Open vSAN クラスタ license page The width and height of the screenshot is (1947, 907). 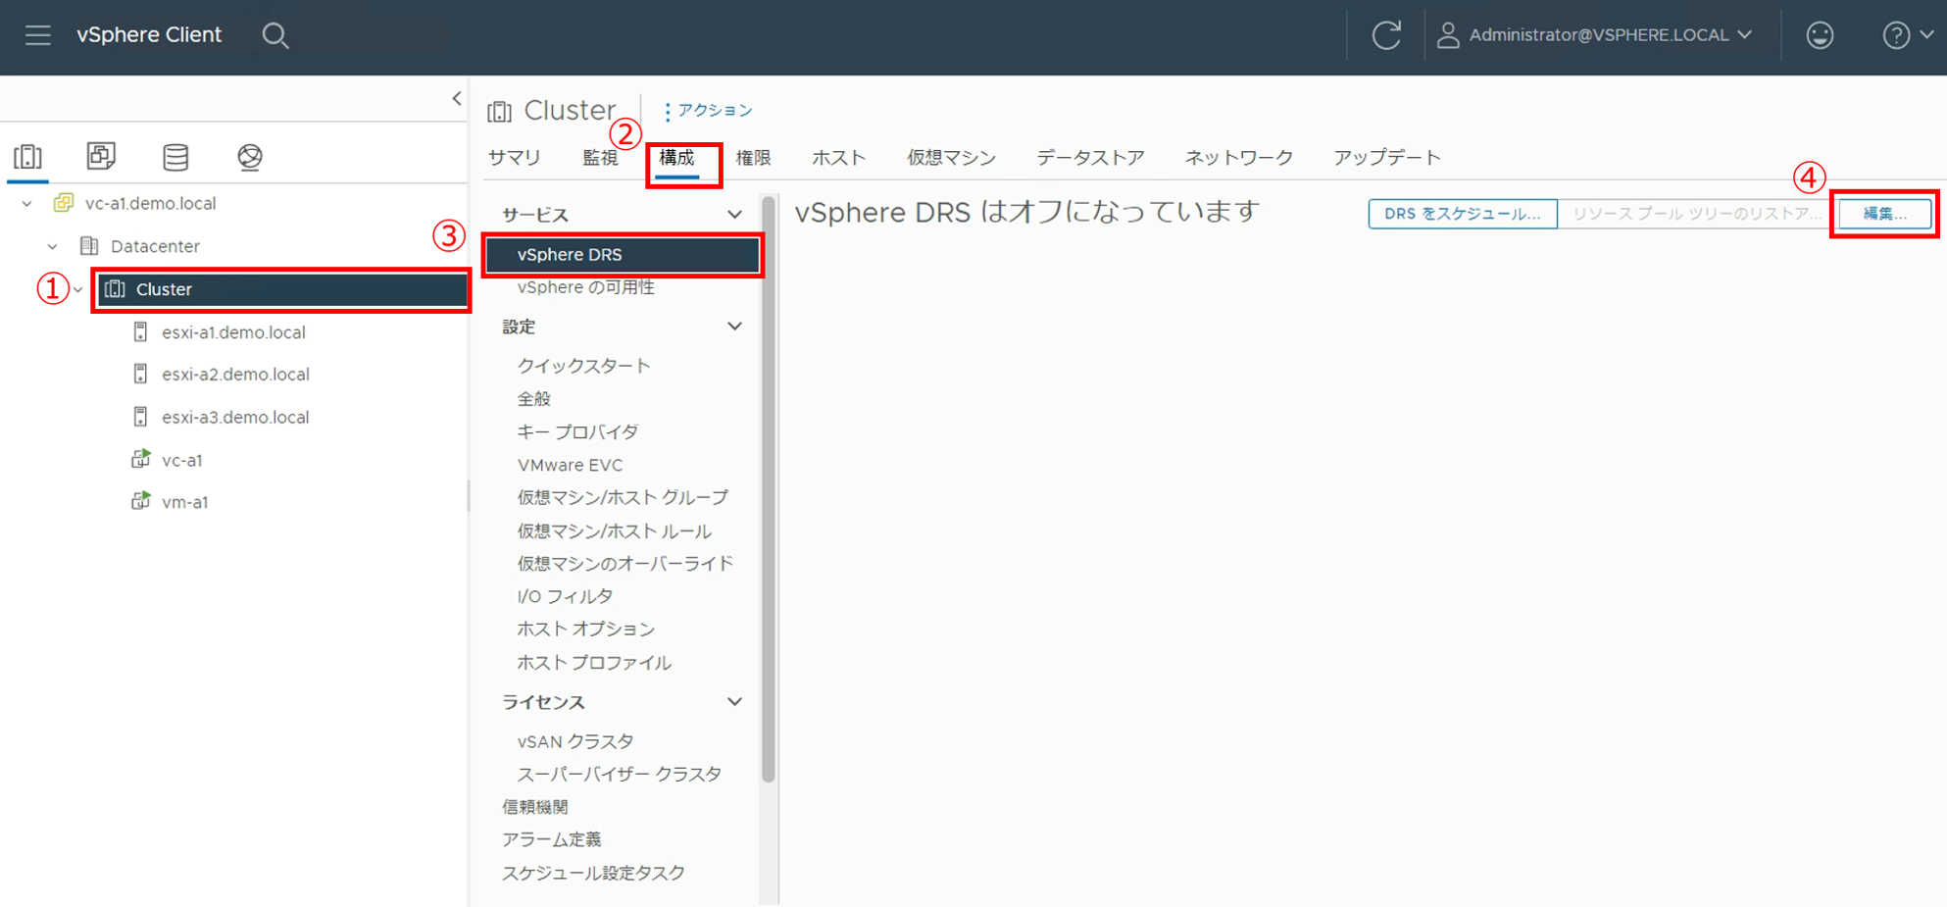[575, 741]
